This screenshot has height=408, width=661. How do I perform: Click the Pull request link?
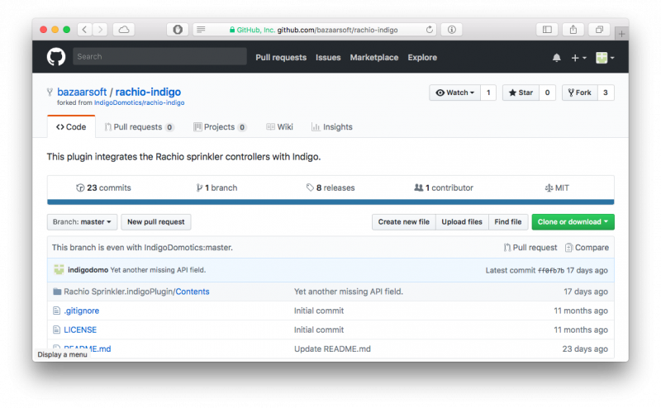pyautogui.click(x=530, y=248)
